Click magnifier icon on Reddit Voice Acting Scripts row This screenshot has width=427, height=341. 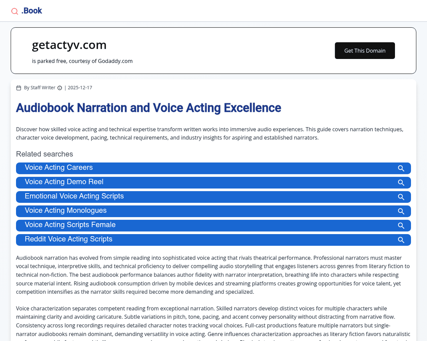(401, 240)
